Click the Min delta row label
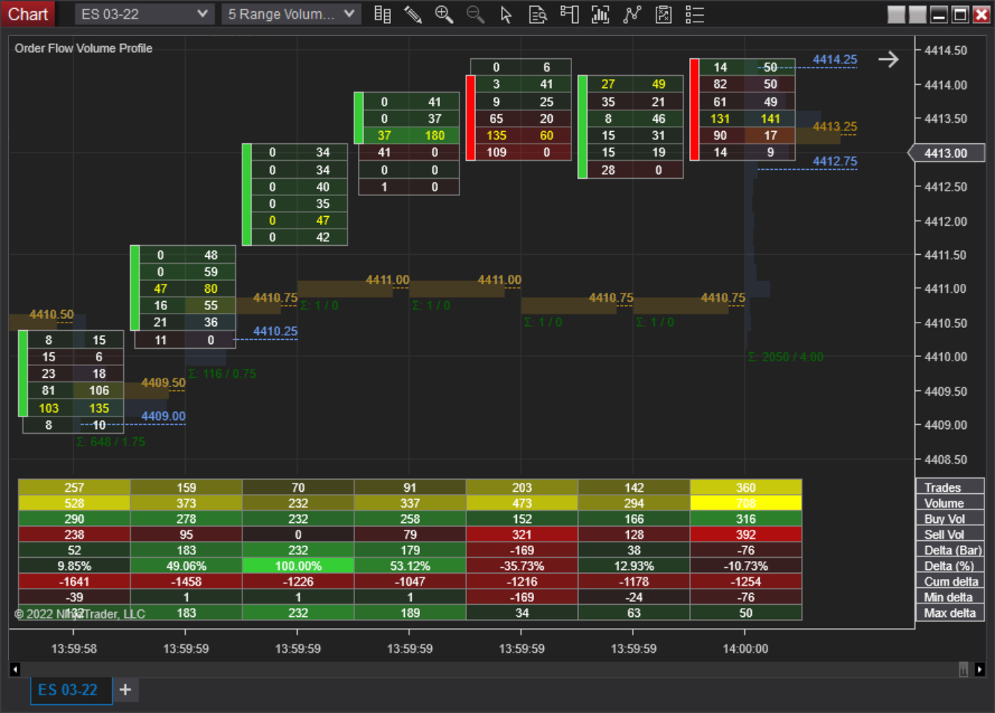Image resolution: width=995 pixels, height=713 pixels. [950, 597]
